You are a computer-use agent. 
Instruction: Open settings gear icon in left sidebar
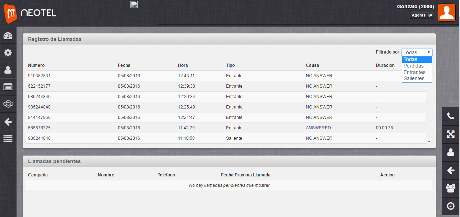(x=8, y=53)
